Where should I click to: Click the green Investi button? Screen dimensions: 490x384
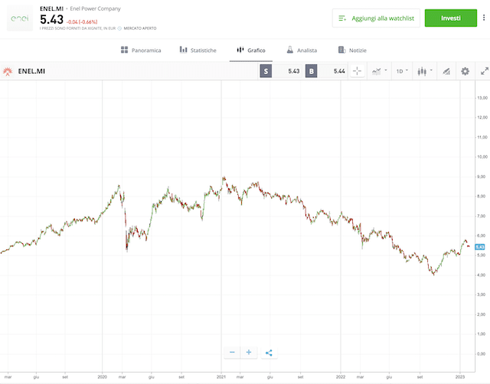pyautogui.click(x=451, y=18)
